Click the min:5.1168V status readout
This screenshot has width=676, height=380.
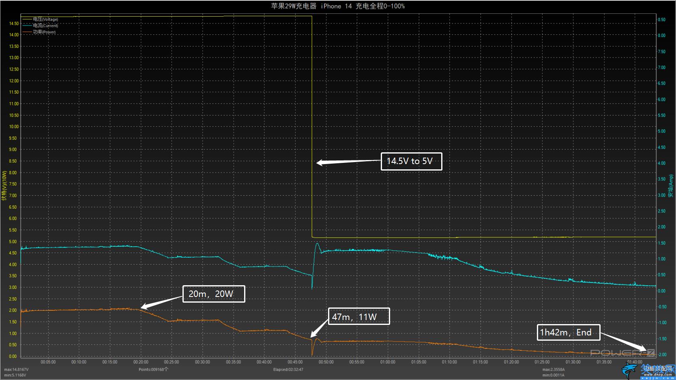tap(15, 375)
